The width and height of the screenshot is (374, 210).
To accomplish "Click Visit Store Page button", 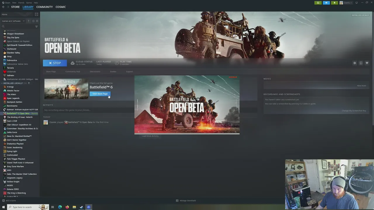I will pos(100,94).
